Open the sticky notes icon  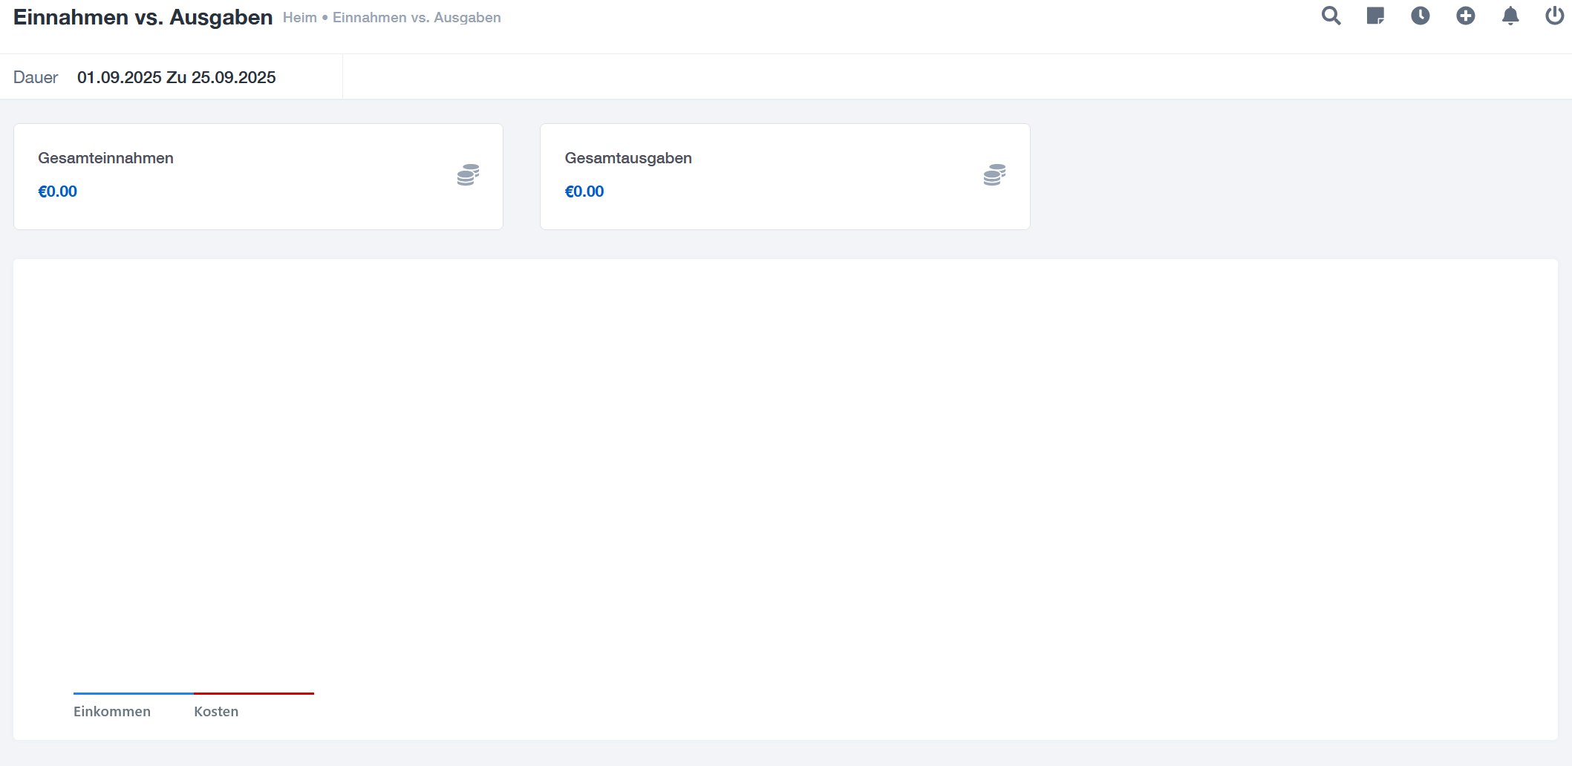(1375, 16)
